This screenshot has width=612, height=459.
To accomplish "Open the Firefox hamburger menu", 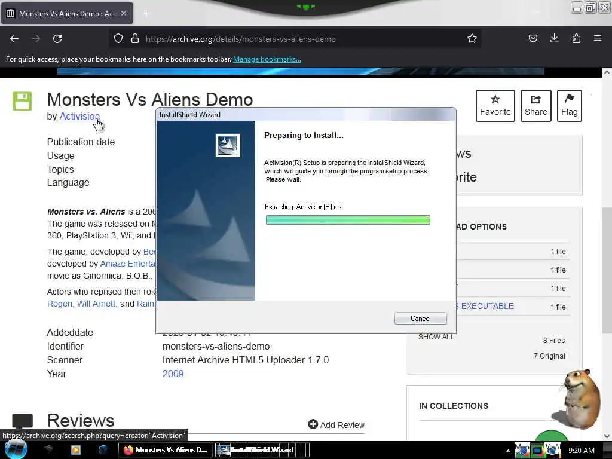I will [597, 38].
